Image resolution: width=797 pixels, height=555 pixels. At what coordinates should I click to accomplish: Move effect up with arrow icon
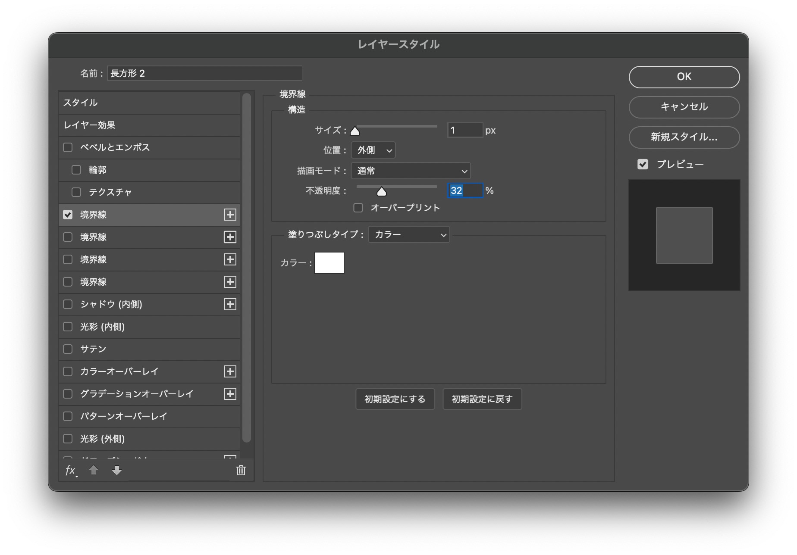coord(94,470)
